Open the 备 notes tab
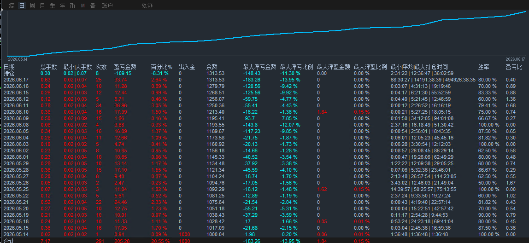The width and height of the screenshot is (529, 243). click(x=93, y=6)
